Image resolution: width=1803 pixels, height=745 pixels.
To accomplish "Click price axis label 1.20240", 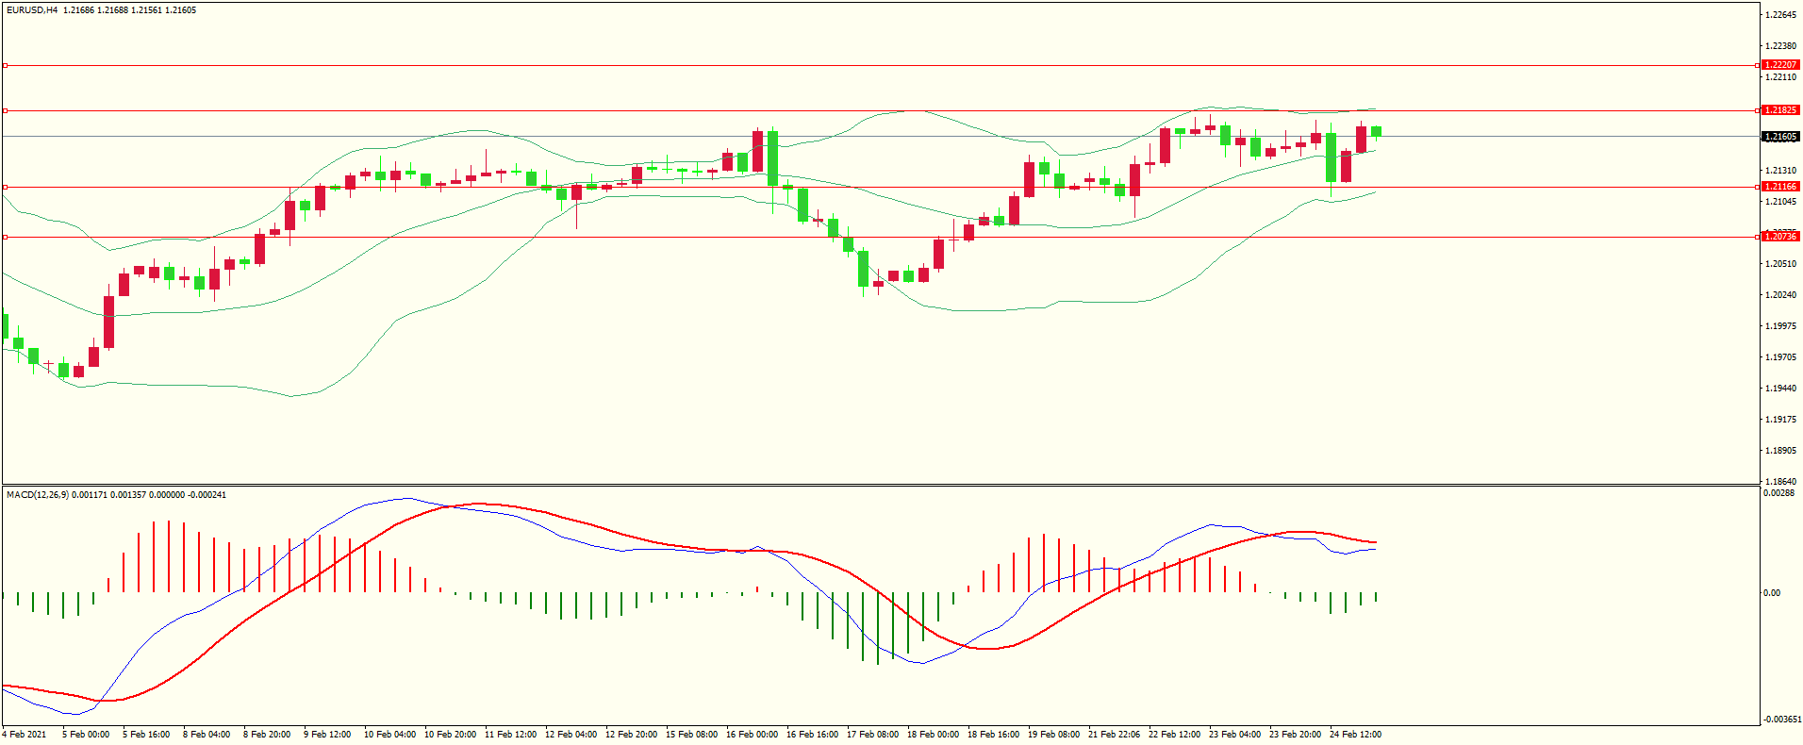I will point(1780,295).
